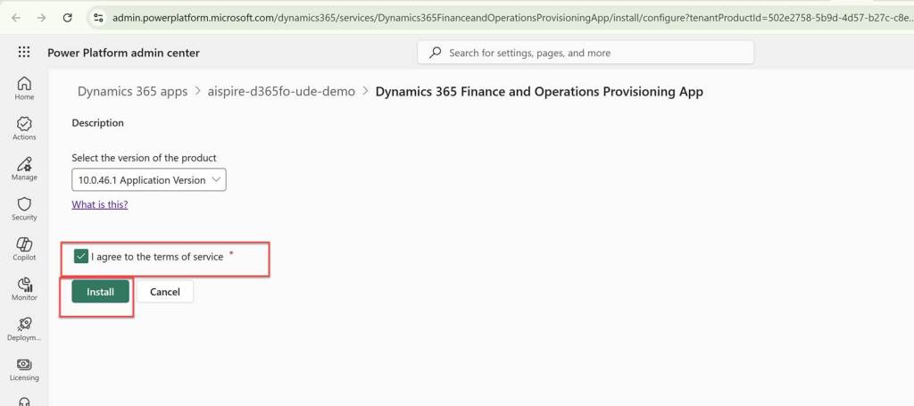Image resolution: width=914 pixels, height=406 pixels.
Task: Click the Dynamics 365 apps breadcrumb
Action: (x=132, y=92)
